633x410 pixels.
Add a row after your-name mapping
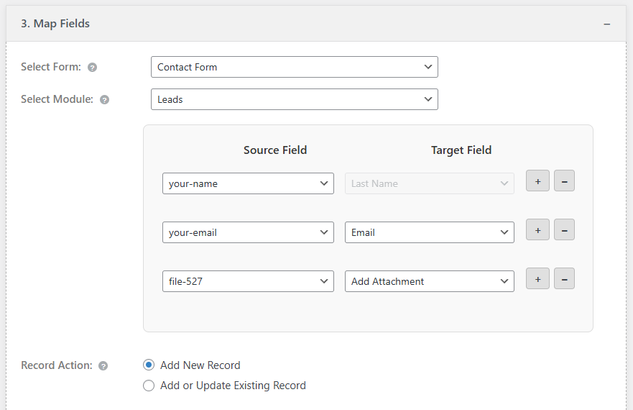(x=537, y=181)
